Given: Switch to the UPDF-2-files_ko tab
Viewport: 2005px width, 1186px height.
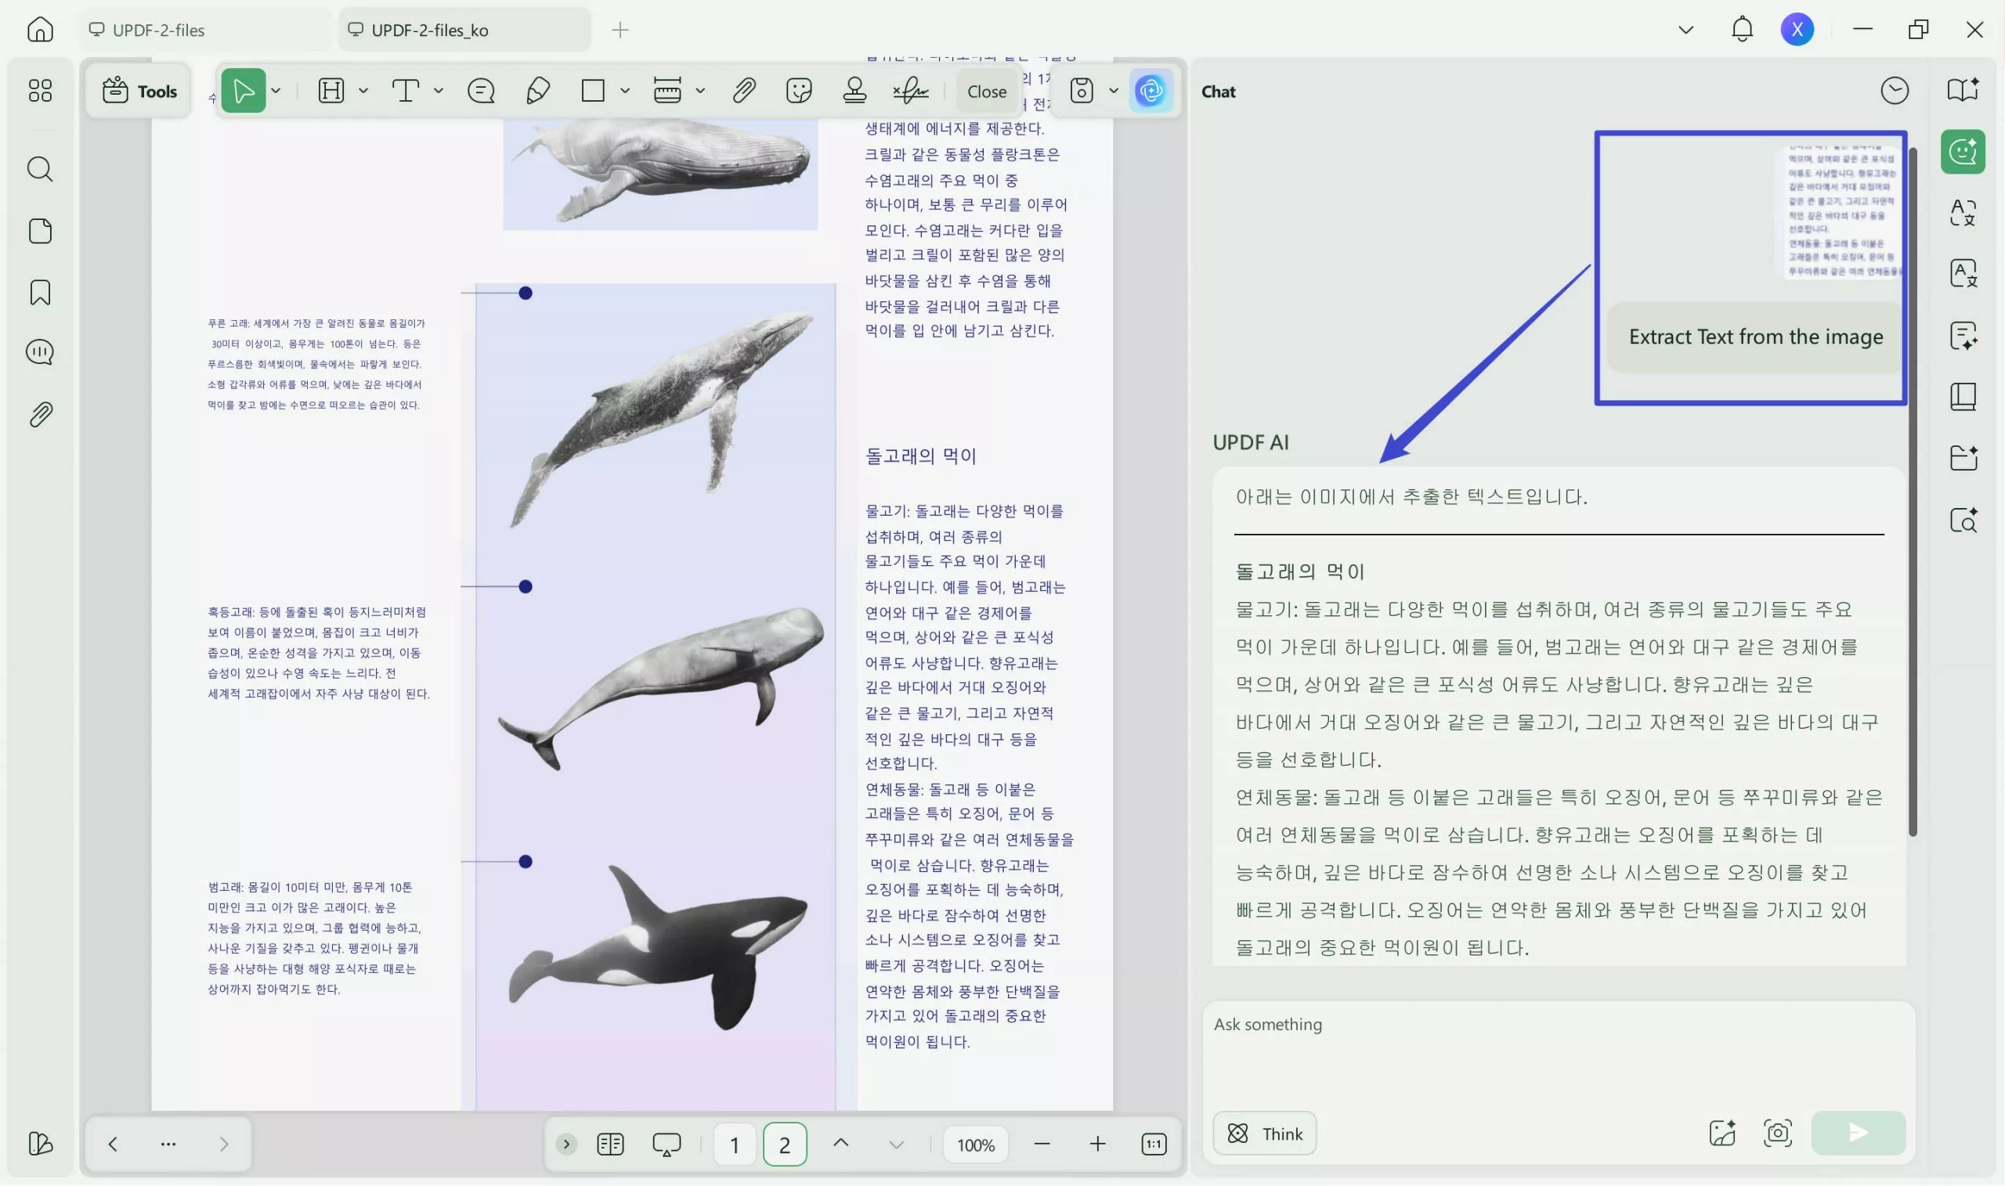Looking at the screenshot, I should 464,30.
